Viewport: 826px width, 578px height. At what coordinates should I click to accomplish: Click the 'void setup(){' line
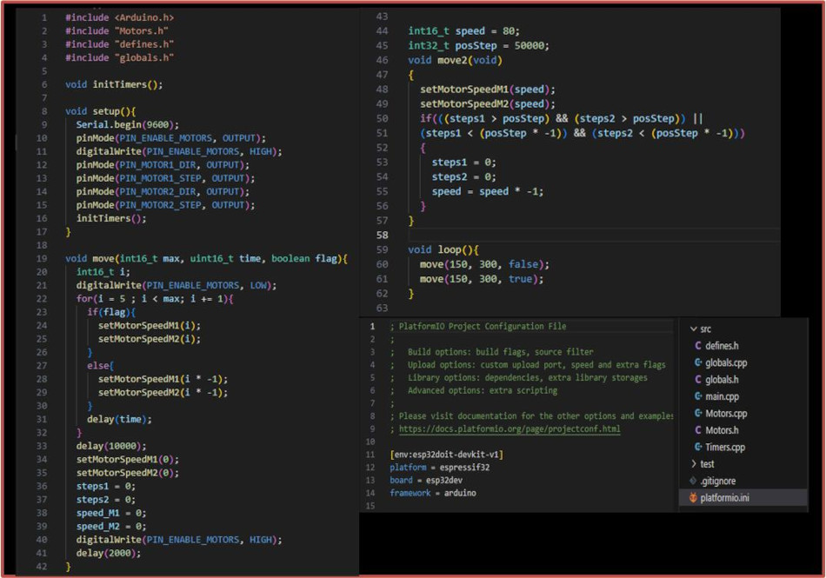(x=101, y=111)
